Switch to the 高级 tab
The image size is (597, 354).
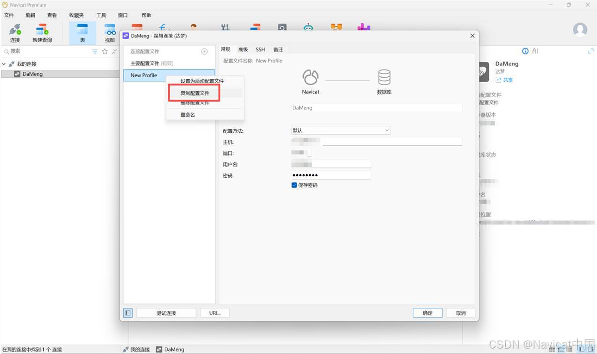243,50
